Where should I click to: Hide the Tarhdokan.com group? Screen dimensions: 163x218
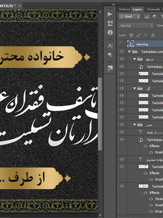pos(122,51)
